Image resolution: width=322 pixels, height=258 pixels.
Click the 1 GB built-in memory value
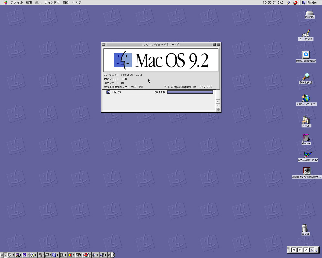[124, 79]
